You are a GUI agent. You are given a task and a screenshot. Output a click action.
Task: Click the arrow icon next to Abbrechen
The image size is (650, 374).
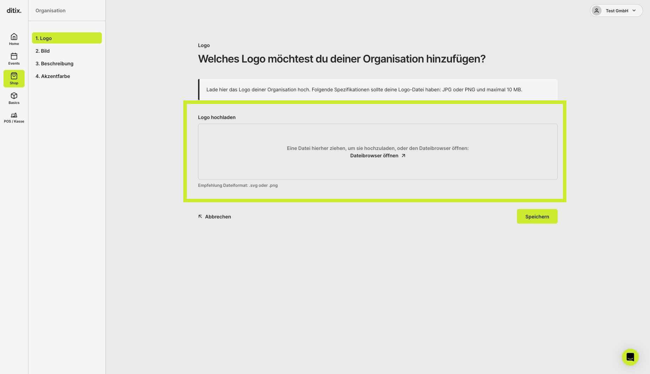tap(200, 216)
